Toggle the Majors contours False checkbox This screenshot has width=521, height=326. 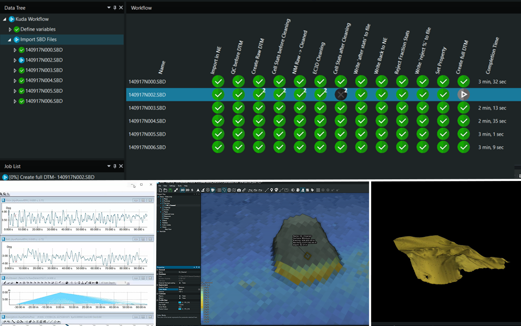click(180, 296)
